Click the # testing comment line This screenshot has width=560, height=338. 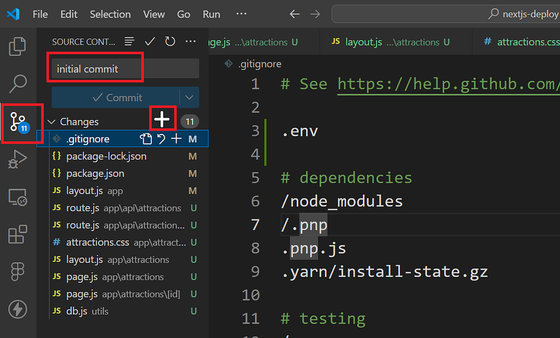(323, 318)
